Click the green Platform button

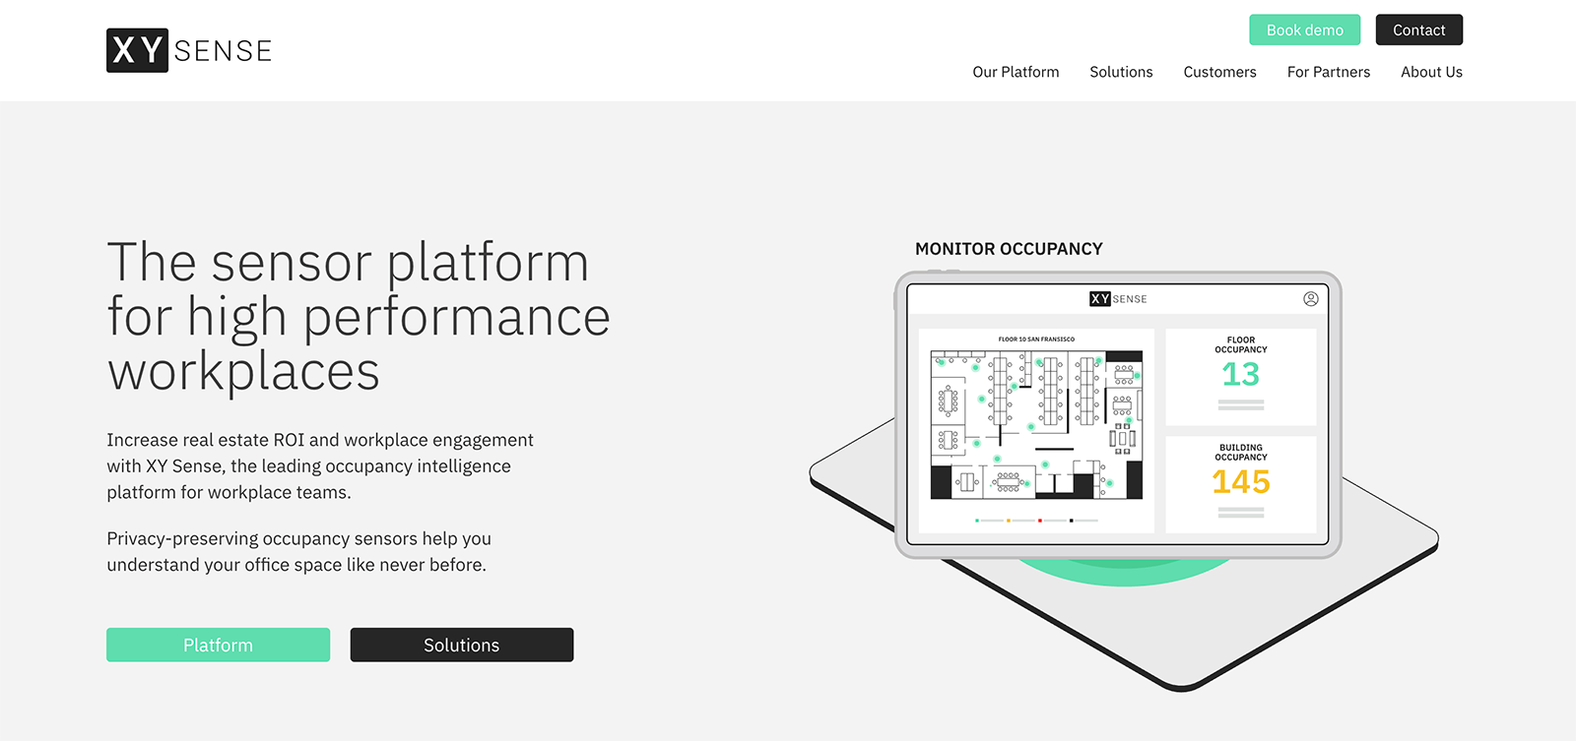(x=218, y=645)
